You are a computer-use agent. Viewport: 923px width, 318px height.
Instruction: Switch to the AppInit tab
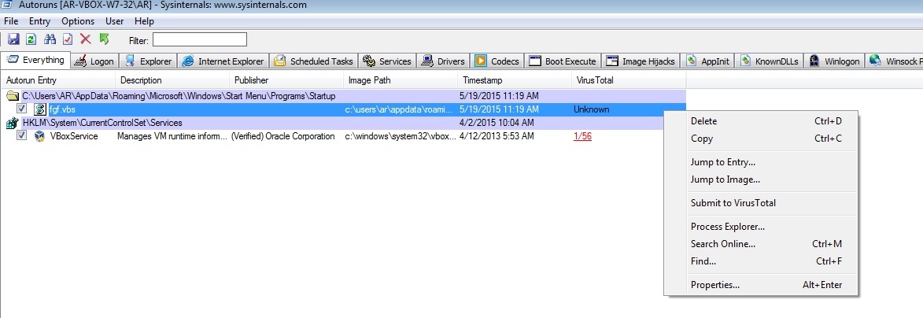click(x=708, y=61)
